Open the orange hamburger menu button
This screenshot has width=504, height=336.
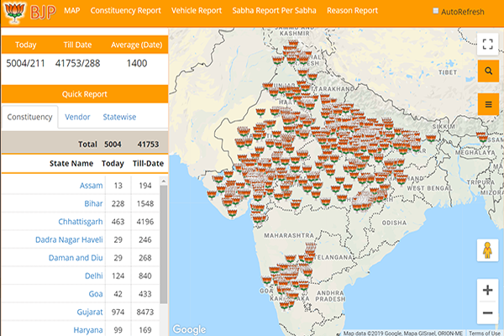(488, 104)
